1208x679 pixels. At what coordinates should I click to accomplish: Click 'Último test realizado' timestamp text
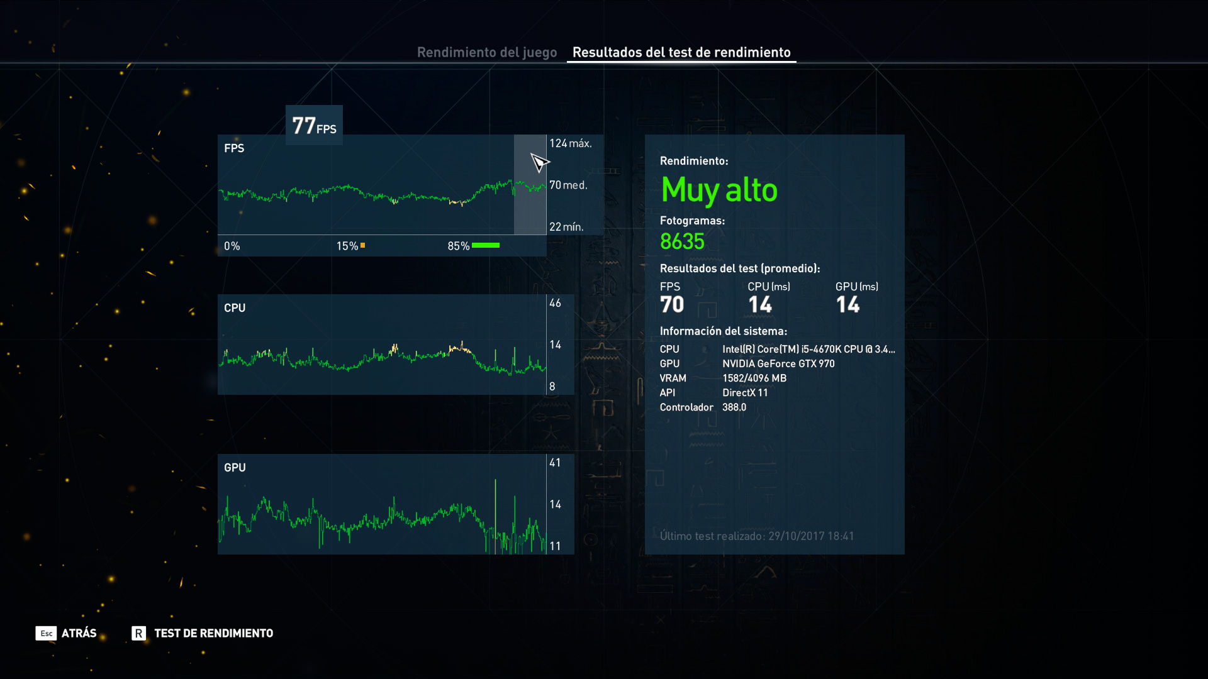(757, 536)
